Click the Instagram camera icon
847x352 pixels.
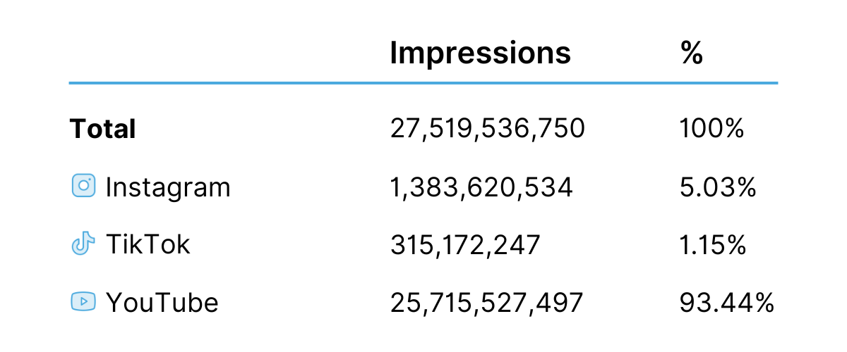[83, 186]
